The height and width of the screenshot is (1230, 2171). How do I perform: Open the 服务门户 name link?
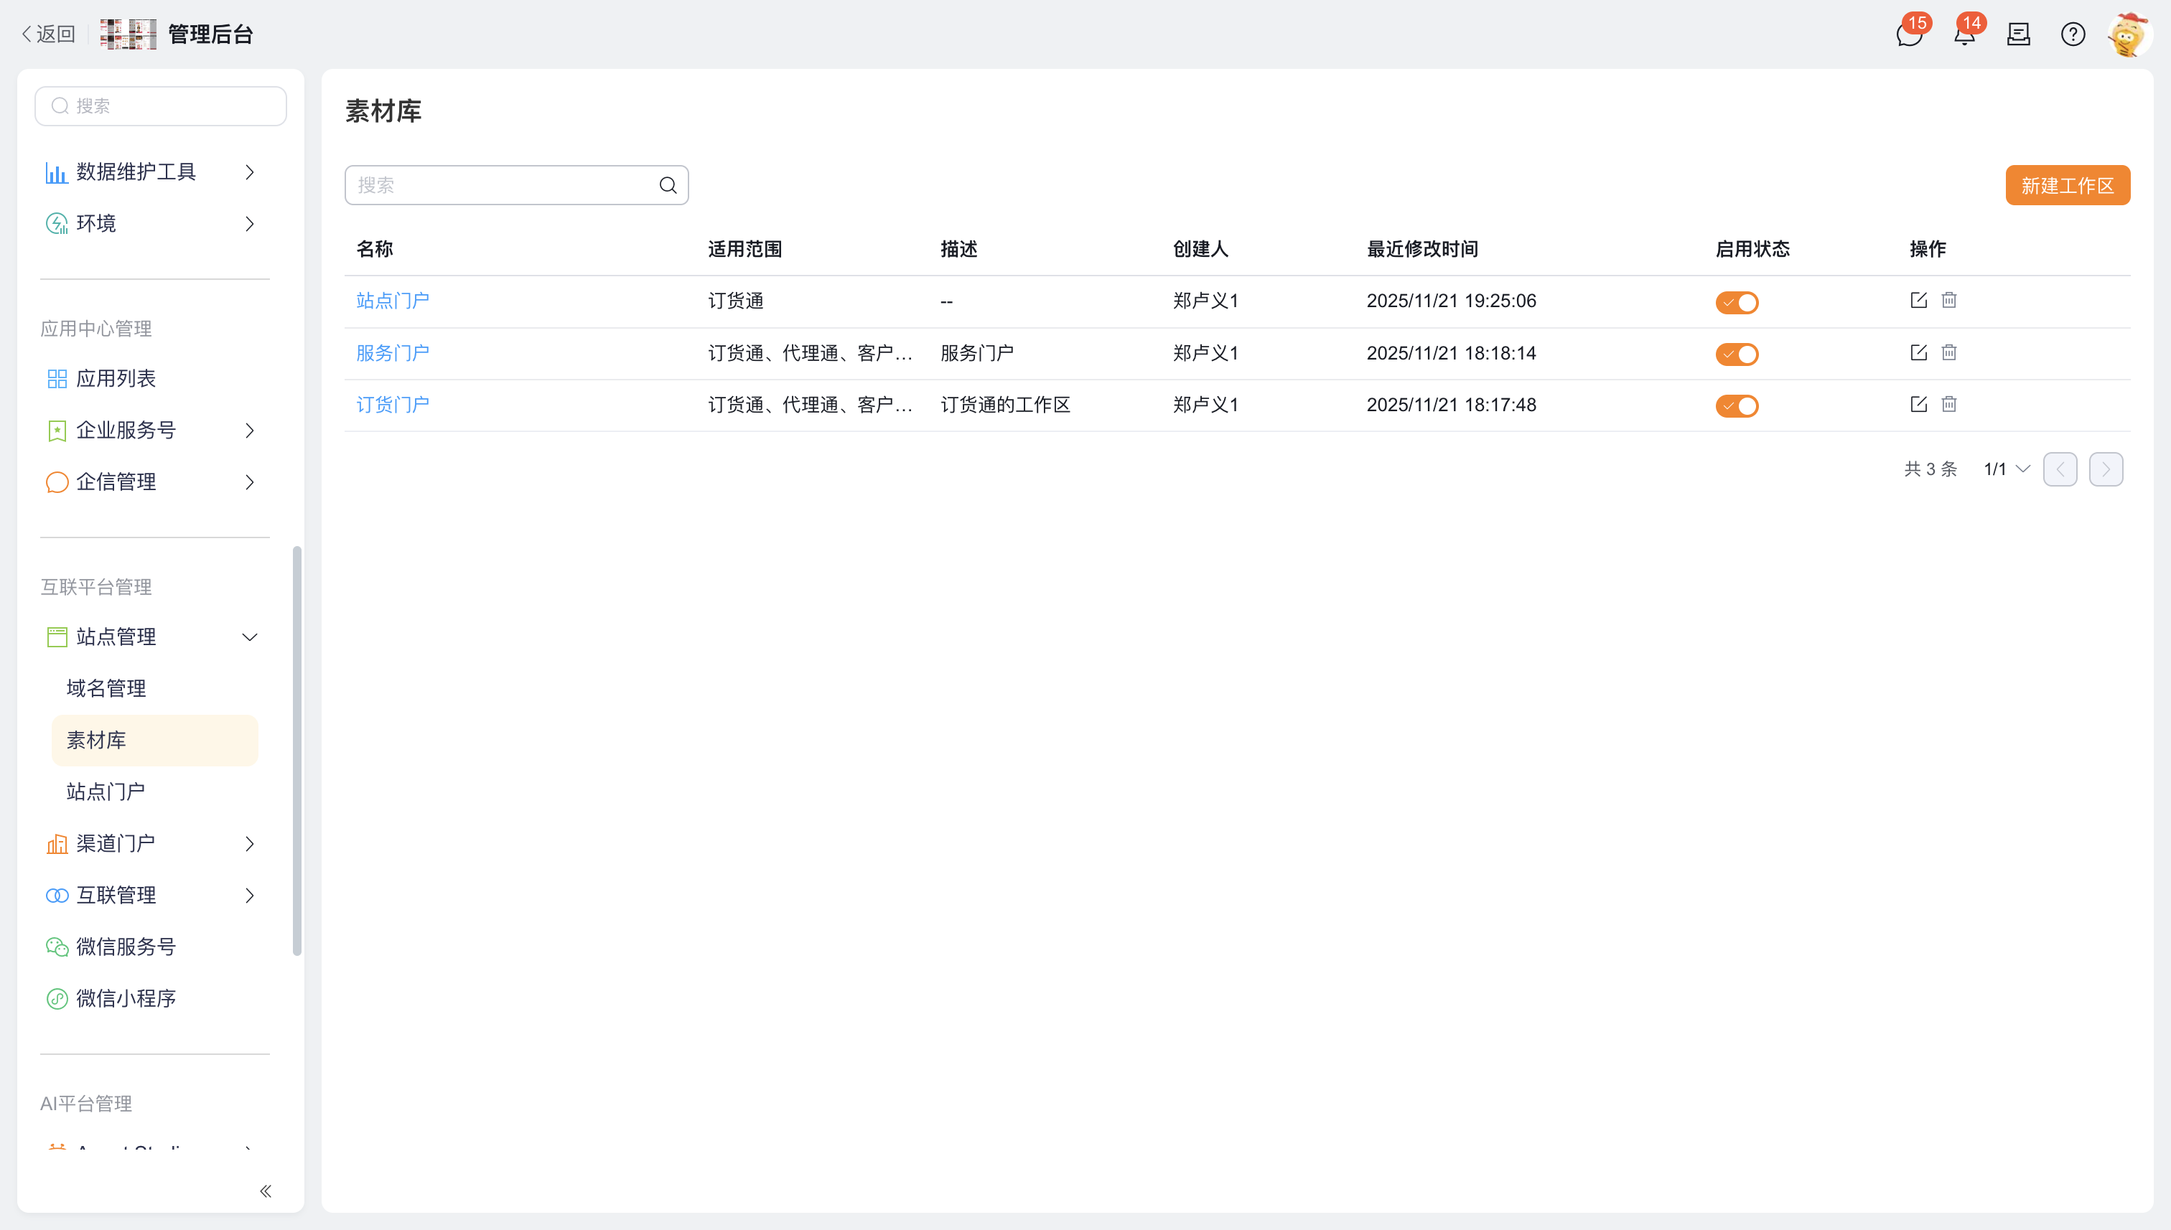392,353
